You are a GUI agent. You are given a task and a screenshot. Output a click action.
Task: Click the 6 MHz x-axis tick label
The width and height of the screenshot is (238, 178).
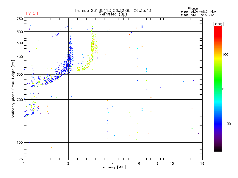[x=139, y=163]
